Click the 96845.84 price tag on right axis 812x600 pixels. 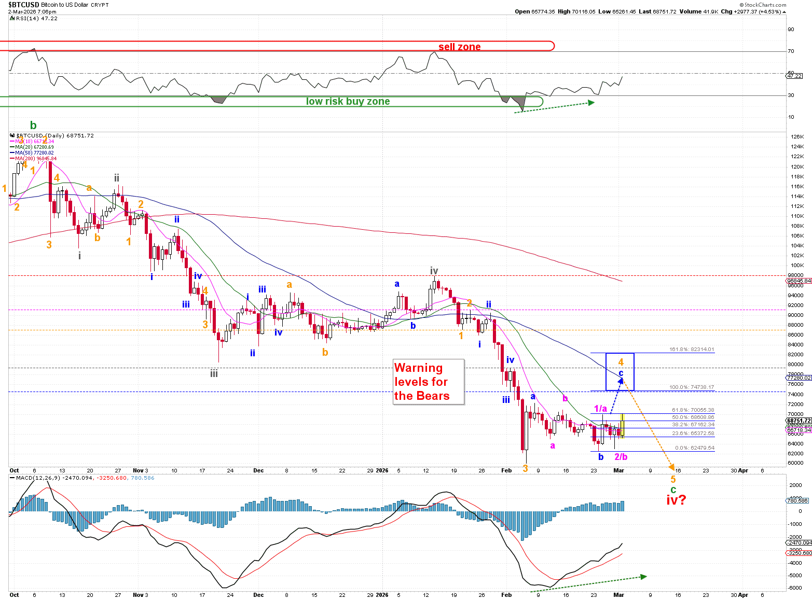pos(800,281)
